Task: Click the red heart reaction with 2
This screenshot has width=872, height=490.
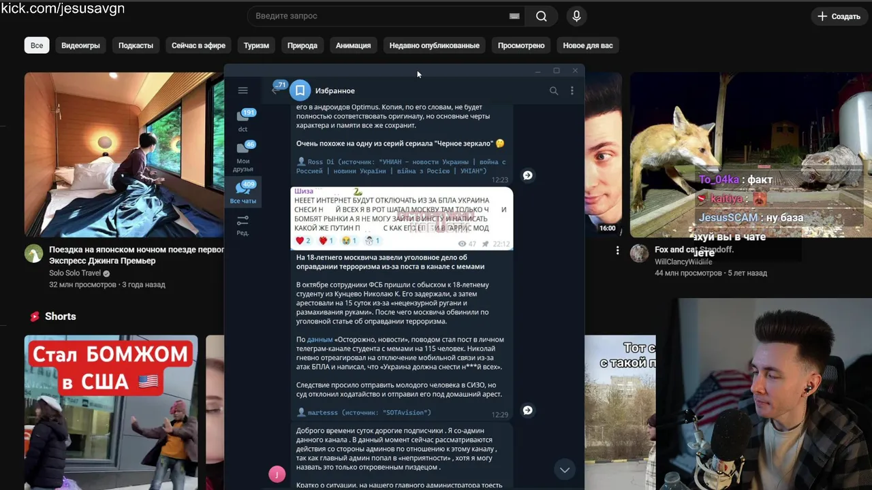Action: 302,241
